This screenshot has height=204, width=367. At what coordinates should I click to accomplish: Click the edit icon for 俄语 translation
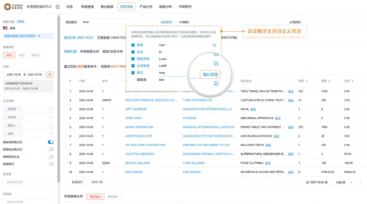(215, 45)
